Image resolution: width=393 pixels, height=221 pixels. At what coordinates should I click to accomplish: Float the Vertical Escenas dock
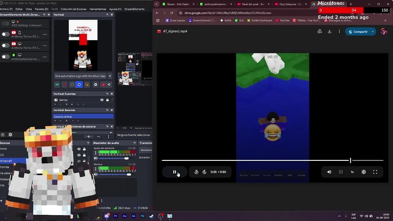pos(107,110)
